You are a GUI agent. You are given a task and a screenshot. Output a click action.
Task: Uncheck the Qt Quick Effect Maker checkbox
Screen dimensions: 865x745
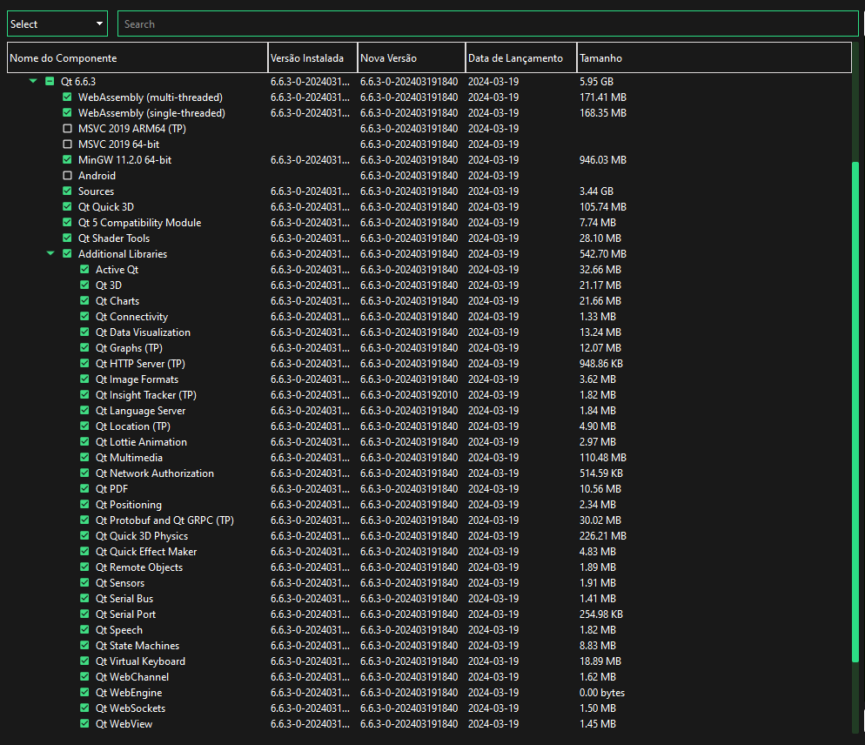pyautogui.click(x=84, y=551)
